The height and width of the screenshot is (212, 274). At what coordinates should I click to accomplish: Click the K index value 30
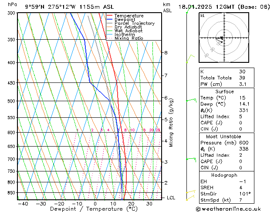pyautogui.click(x=242, y=72)
